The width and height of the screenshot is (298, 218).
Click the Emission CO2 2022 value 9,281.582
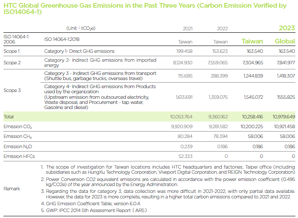[218, 126]
